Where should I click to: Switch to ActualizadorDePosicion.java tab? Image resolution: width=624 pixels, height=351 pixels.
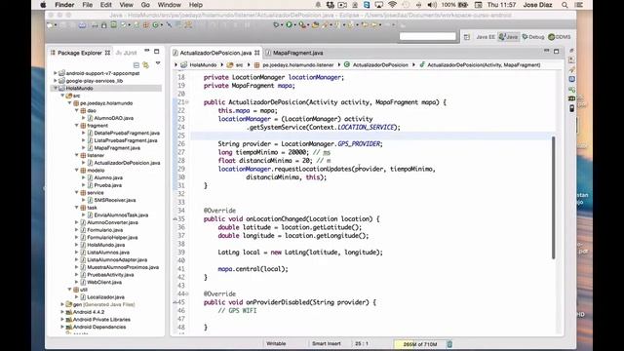(x=215, y=53)
